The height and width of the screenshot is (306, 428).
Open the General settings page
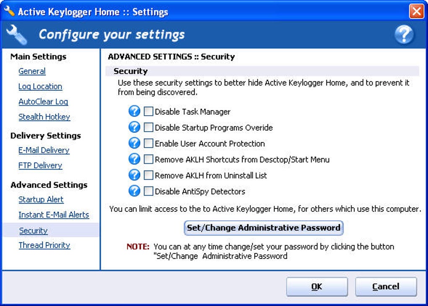click(32, 71)
